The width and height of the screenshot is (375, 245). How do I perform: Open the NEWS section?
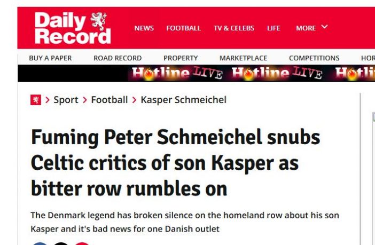coord(144,28)
